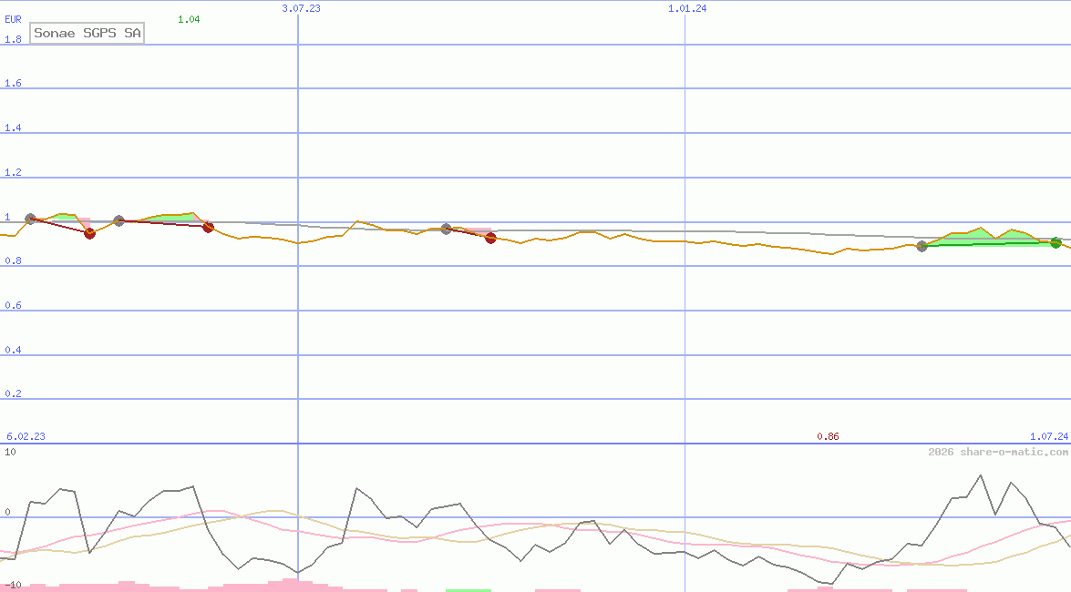The width and height of the screenshot is (1071, 592).
Task: Select the leftmost gray entry marker
Action: point(30,219)
